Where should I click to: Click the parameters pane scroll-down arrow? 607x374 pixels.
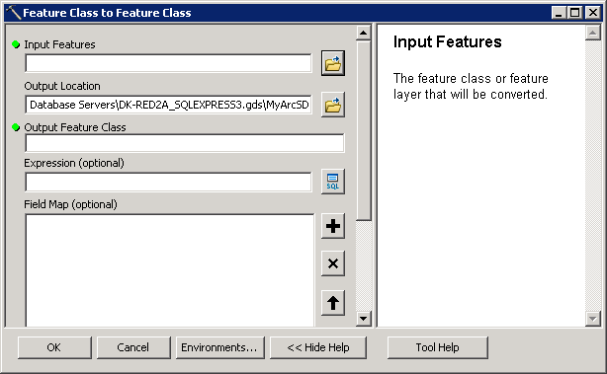click(363, 319)
